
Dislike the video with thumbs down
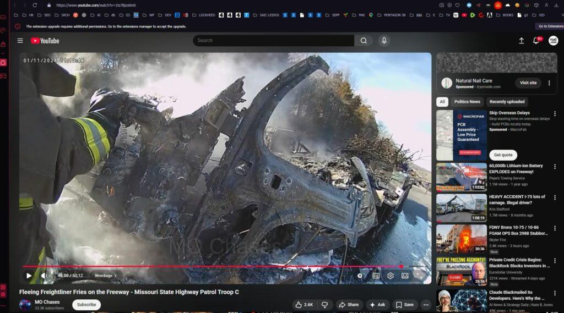click(325, 305)
